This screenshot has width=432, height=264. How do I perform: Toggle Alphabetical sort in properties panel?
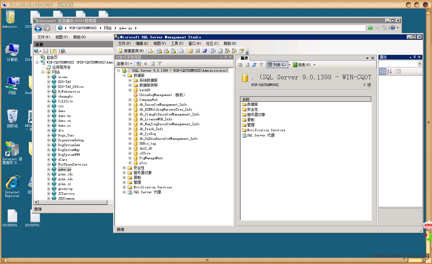coord(390,71)
